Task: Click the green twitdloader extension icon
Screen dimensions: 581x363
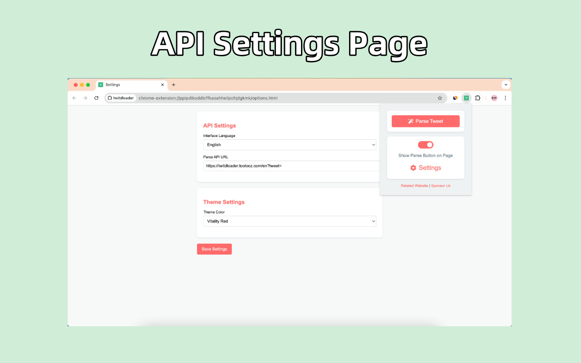Action: point(466,98)
